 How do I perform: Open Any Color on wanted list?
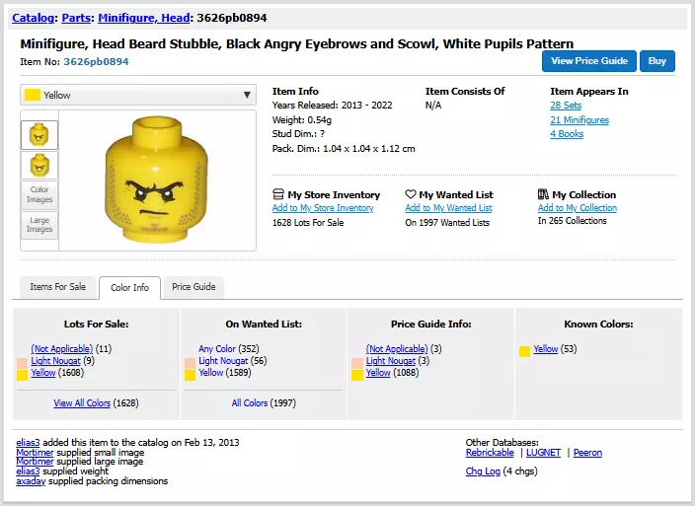click(x=217, y=349)
